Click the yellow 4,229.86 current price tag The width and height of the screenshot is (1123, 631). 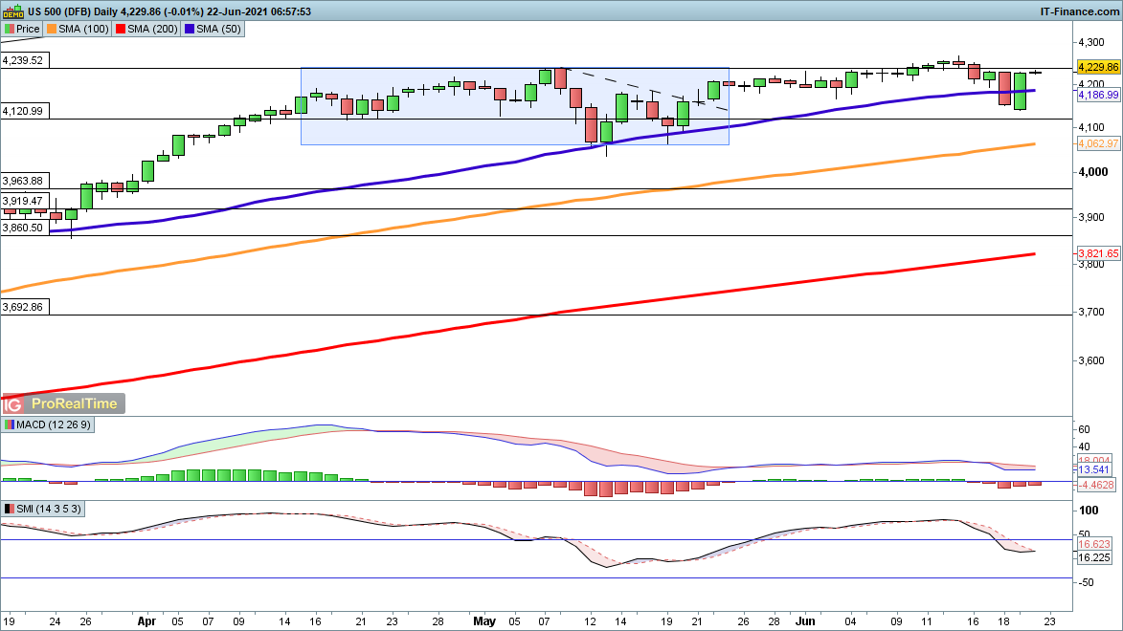[1098, 68]
